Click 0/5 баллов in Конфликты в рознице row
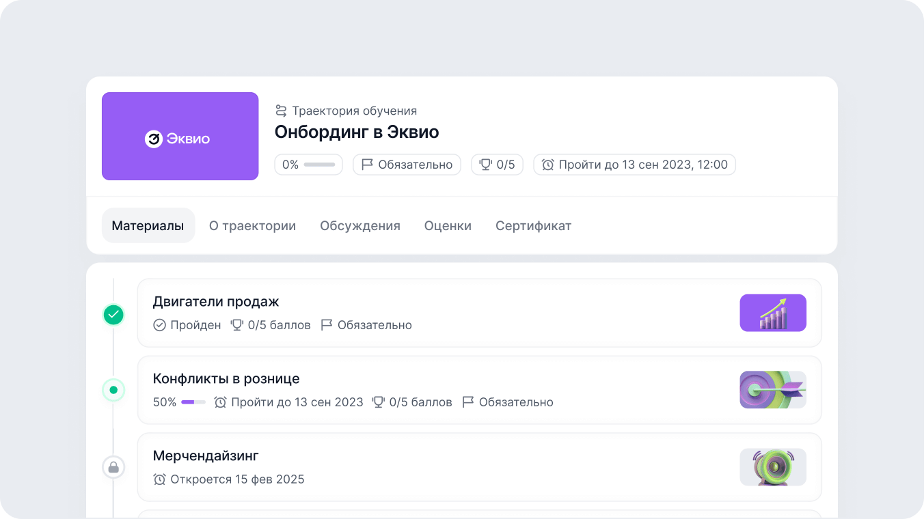The image size is (924, 519). [421, 402]
